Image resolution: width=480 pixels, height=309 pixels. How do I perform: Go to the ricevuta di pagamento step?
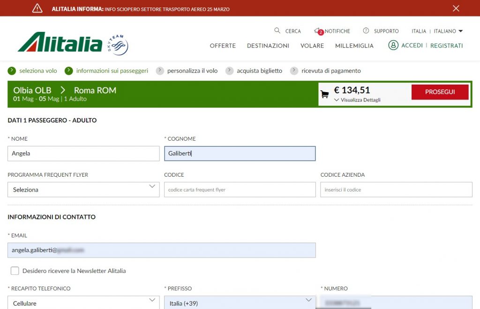[x=331, y=71]
